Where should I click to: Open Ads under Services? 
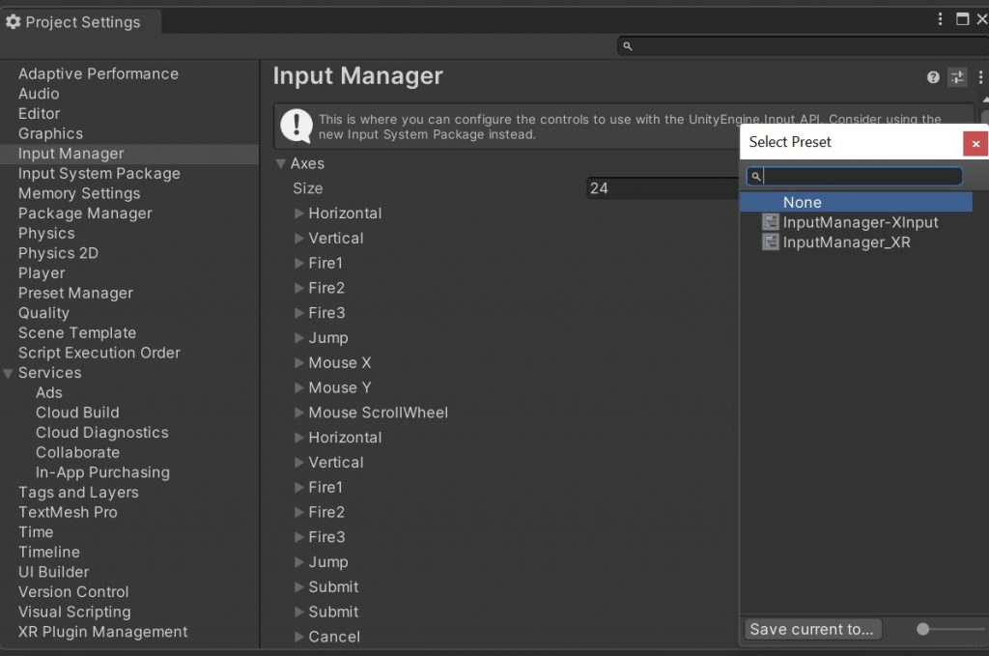[x=49, y=393]
